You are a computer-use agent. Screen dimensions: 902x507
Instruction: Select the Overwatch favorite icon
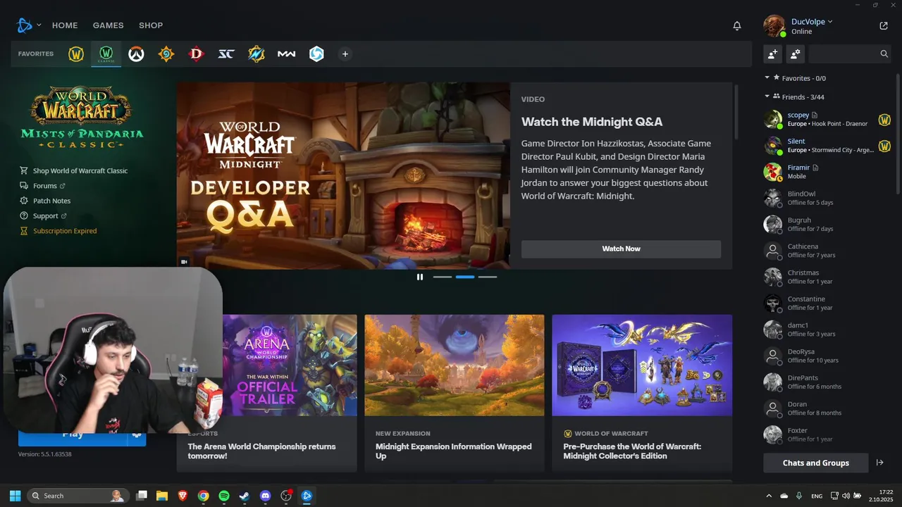[136, 54]
